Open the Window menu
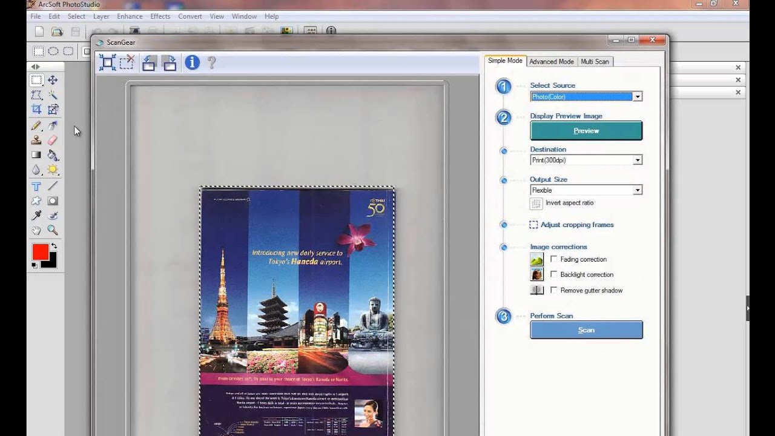775x436 pixels. pyautogui.click(x=244, y=16)
